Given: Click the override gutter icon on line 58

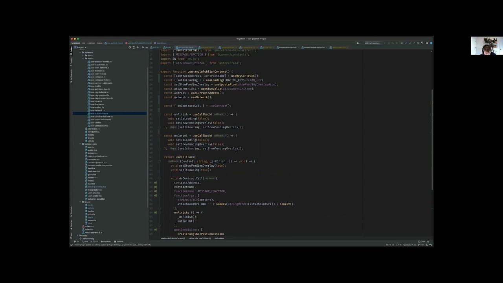Looking at the screenshot, I should 156,230.
